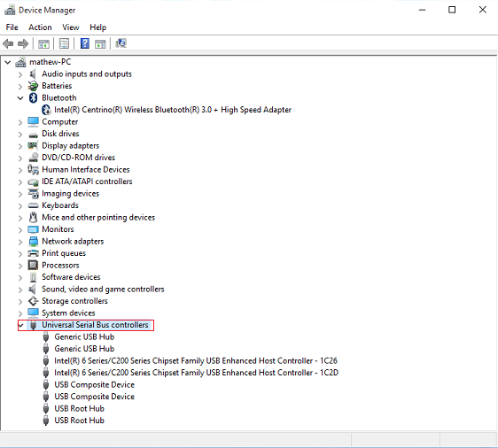Screen dimensions: 498x448
Task: Select Intel Centrino Wireless Bluetooth adapter
Action: (x=173, y=110)
